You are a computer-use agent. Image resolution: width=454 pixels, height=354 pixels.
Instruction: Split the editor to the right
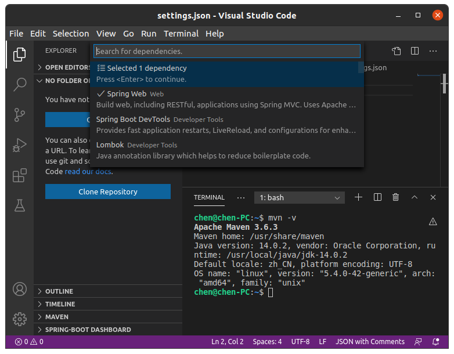(415, 51)
